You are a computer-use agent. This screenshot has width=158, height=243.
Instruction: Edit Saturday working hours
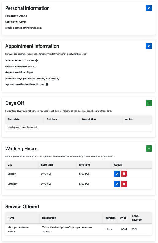tap(117, 184)
